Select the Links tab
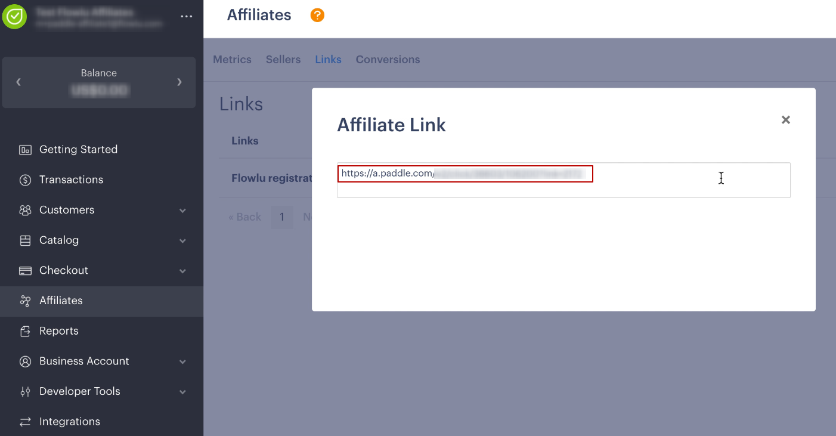836x436 pixels. point(328,60)
